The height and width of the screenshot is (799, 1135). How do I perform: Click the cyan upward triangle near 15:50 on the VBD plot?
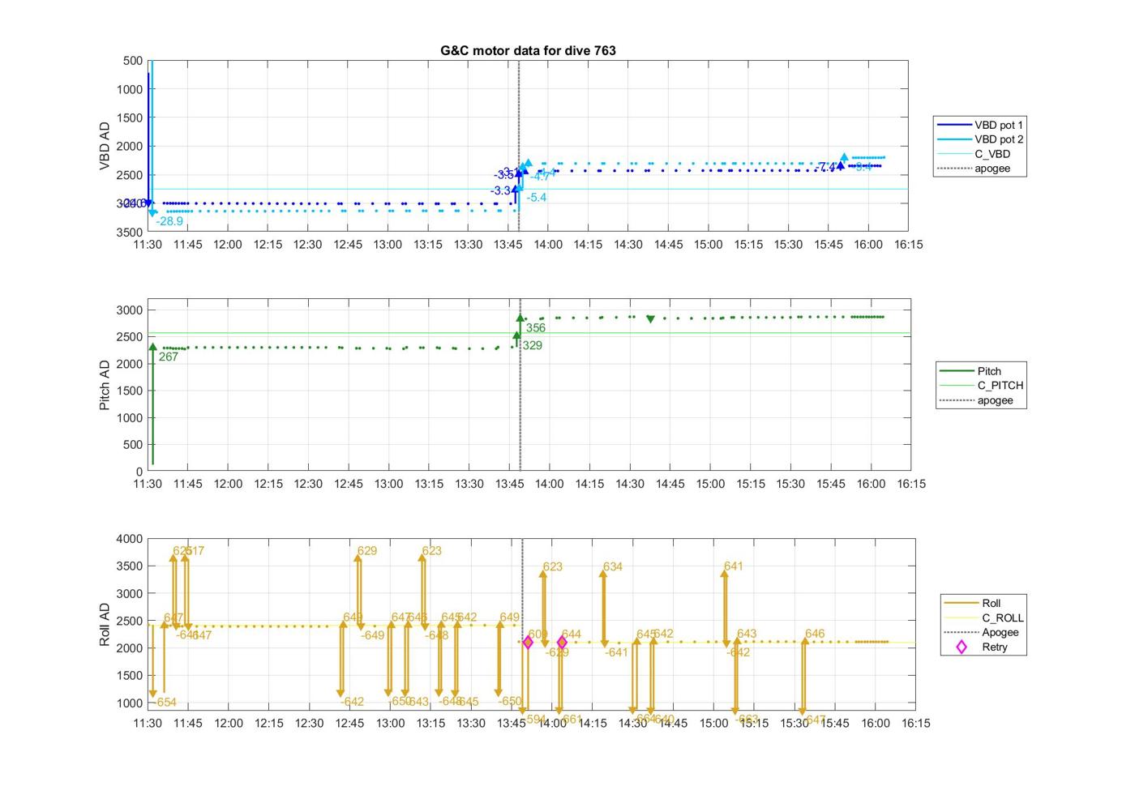tap(844, 157)
